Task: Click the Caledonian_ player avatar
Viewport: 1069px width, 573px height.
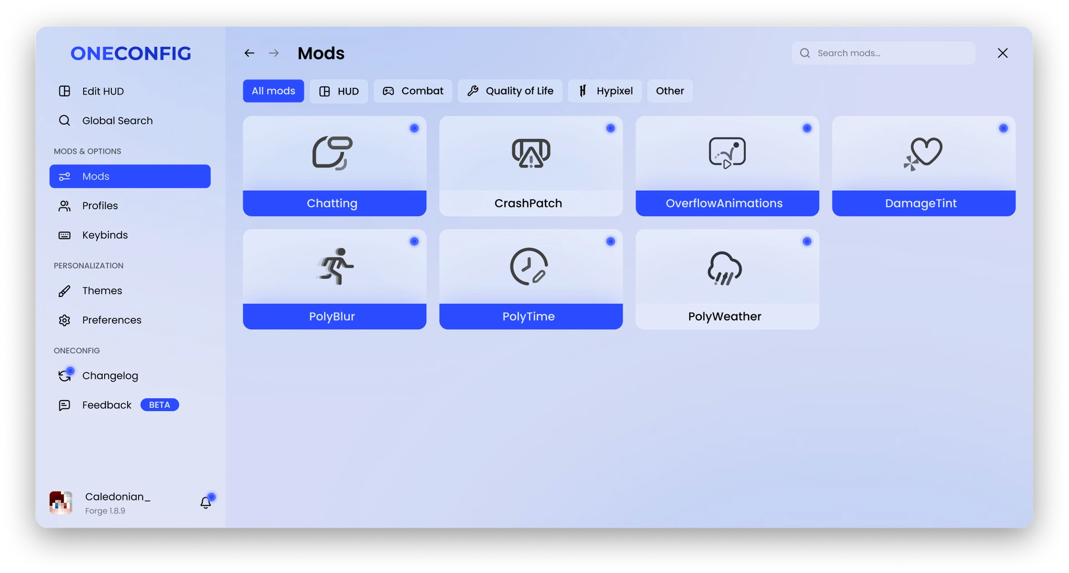Action: point(61,502)
